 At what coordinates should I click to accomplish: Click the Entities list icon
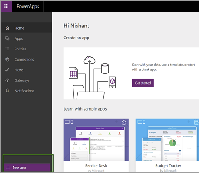click(7, 49)
